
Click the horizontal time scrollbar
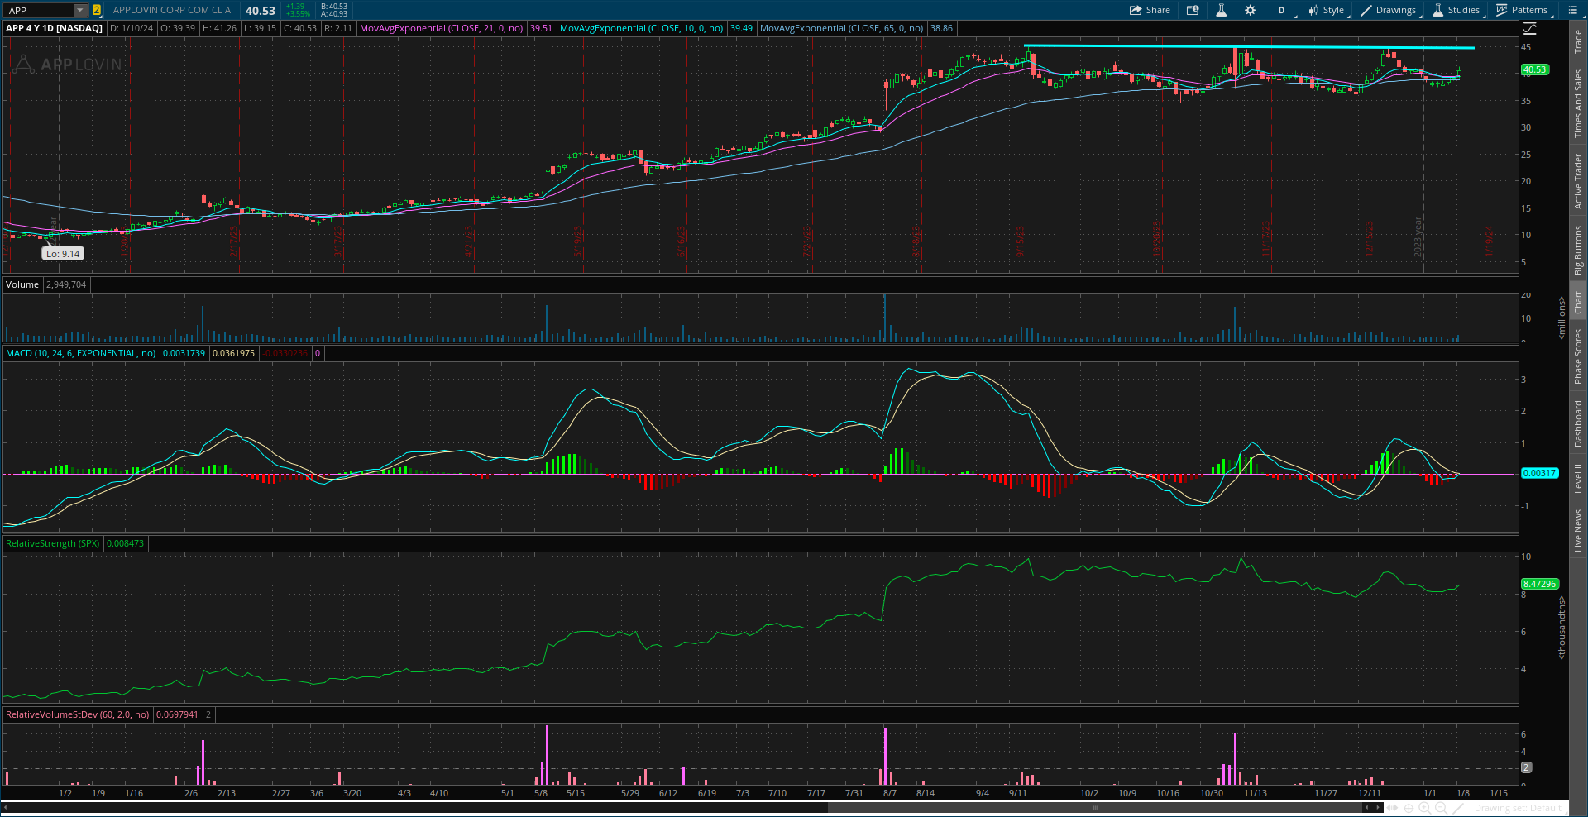[1095, 807]
